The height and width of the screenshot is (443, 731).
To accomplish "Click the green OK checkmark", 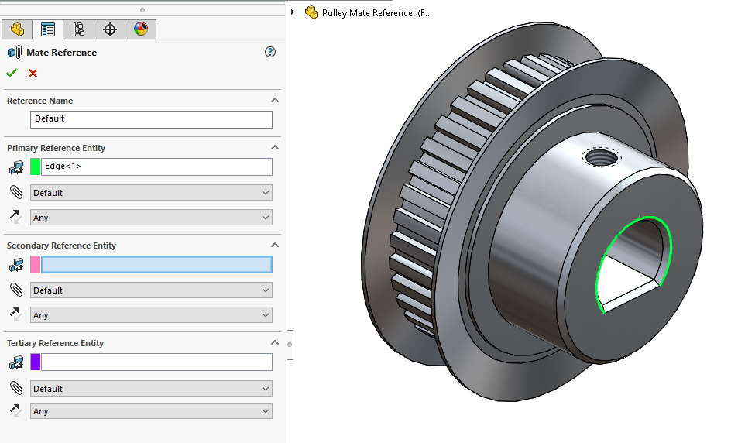I will tap(12, 73).
